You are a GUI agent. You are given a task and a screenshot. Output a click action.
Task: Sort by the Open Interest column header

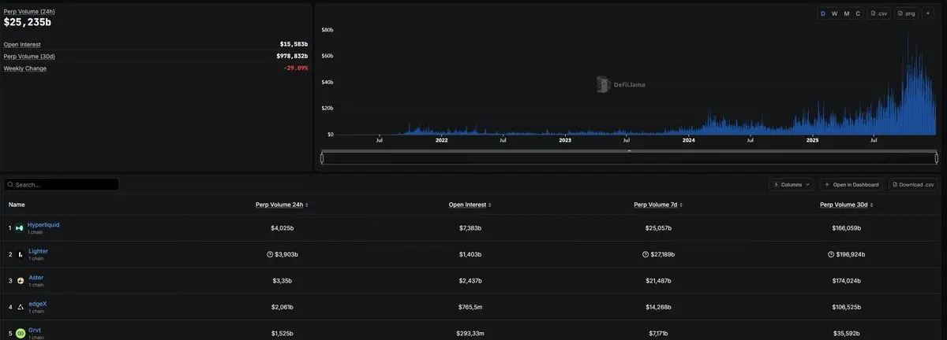coord(470,205)
